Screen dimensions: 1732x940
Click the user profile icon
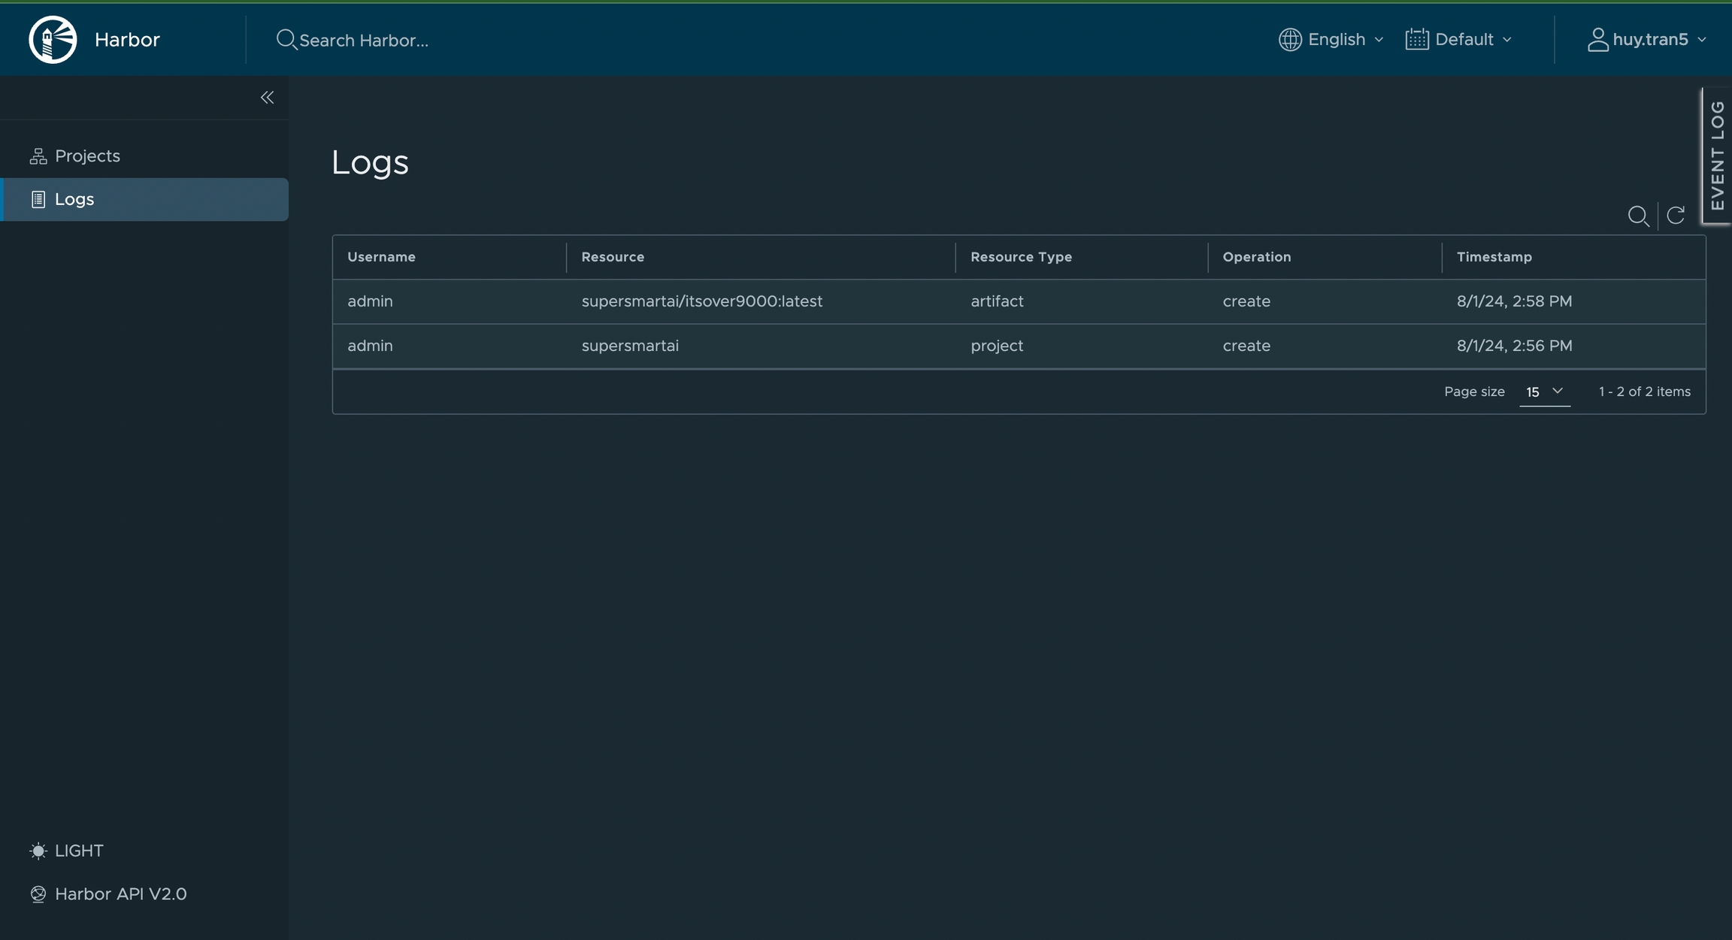pos(1597,39)
